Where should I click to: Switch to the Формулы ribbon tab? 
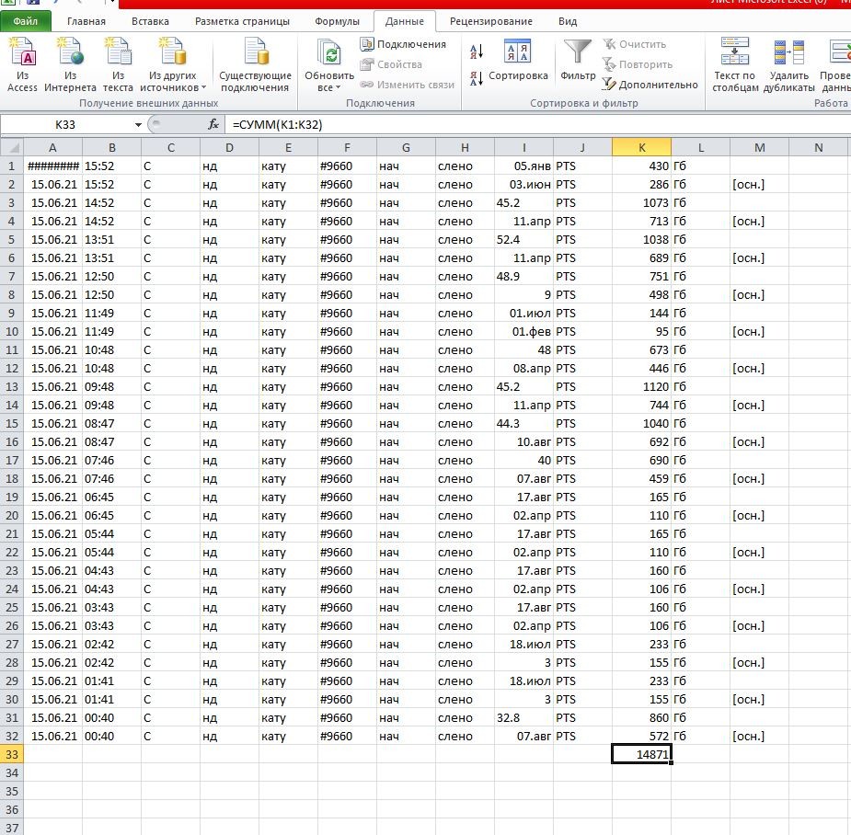[x=337, y=22]
